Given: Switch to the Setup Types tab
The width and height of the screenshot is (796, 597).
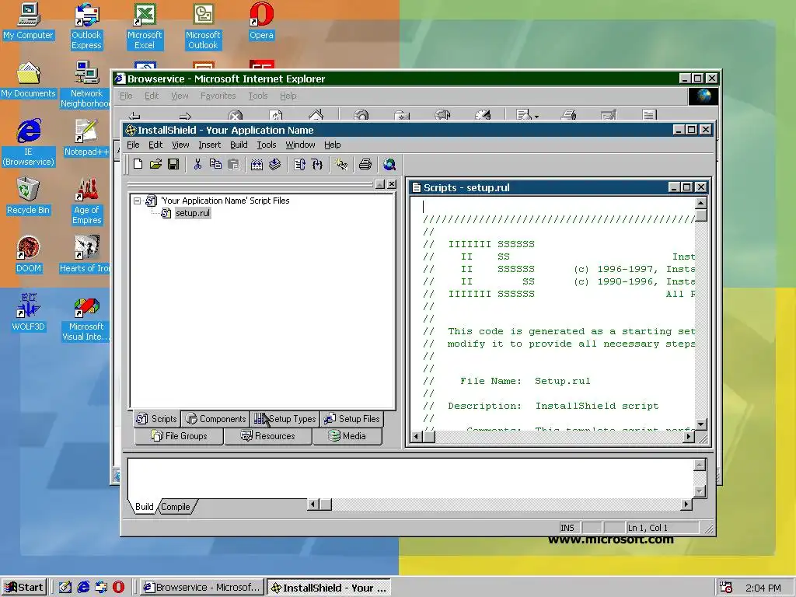Looking at the screenshot, I should coord(285,419).
